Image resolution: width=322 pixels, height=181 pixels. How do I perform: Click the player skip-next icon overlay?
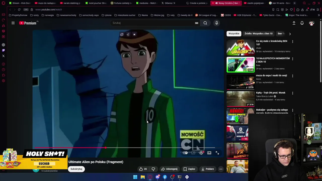(x=134, y=34)
